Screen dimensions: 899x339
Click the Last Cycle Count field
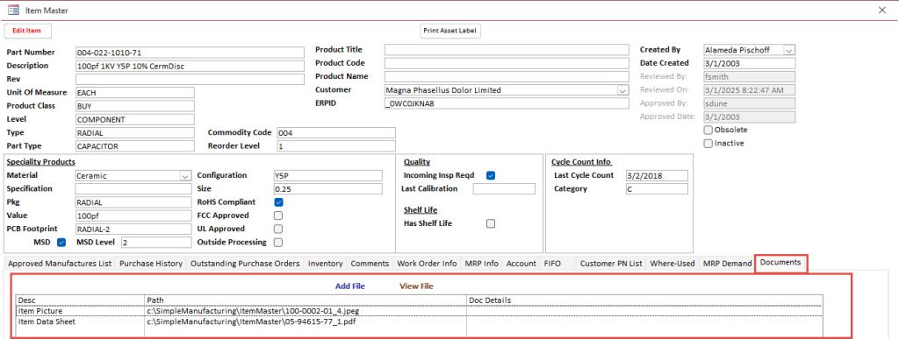(657, 175)
